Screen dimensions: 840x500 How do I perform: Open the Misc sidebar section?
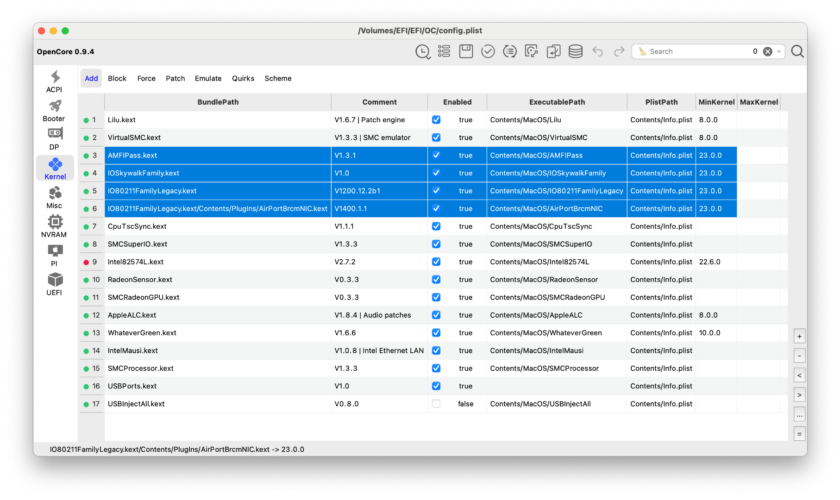[54, 198]
